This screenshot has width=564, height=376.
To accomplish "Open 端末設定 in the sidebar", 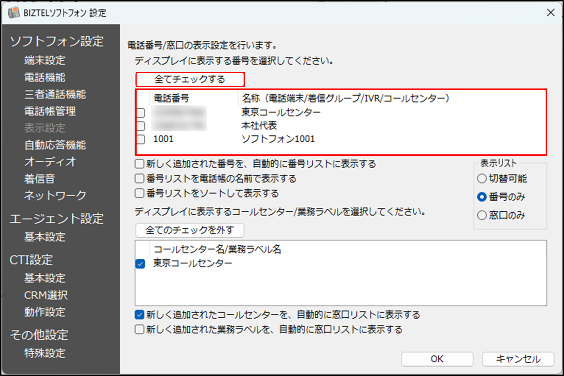I will [x=45, y=60].
